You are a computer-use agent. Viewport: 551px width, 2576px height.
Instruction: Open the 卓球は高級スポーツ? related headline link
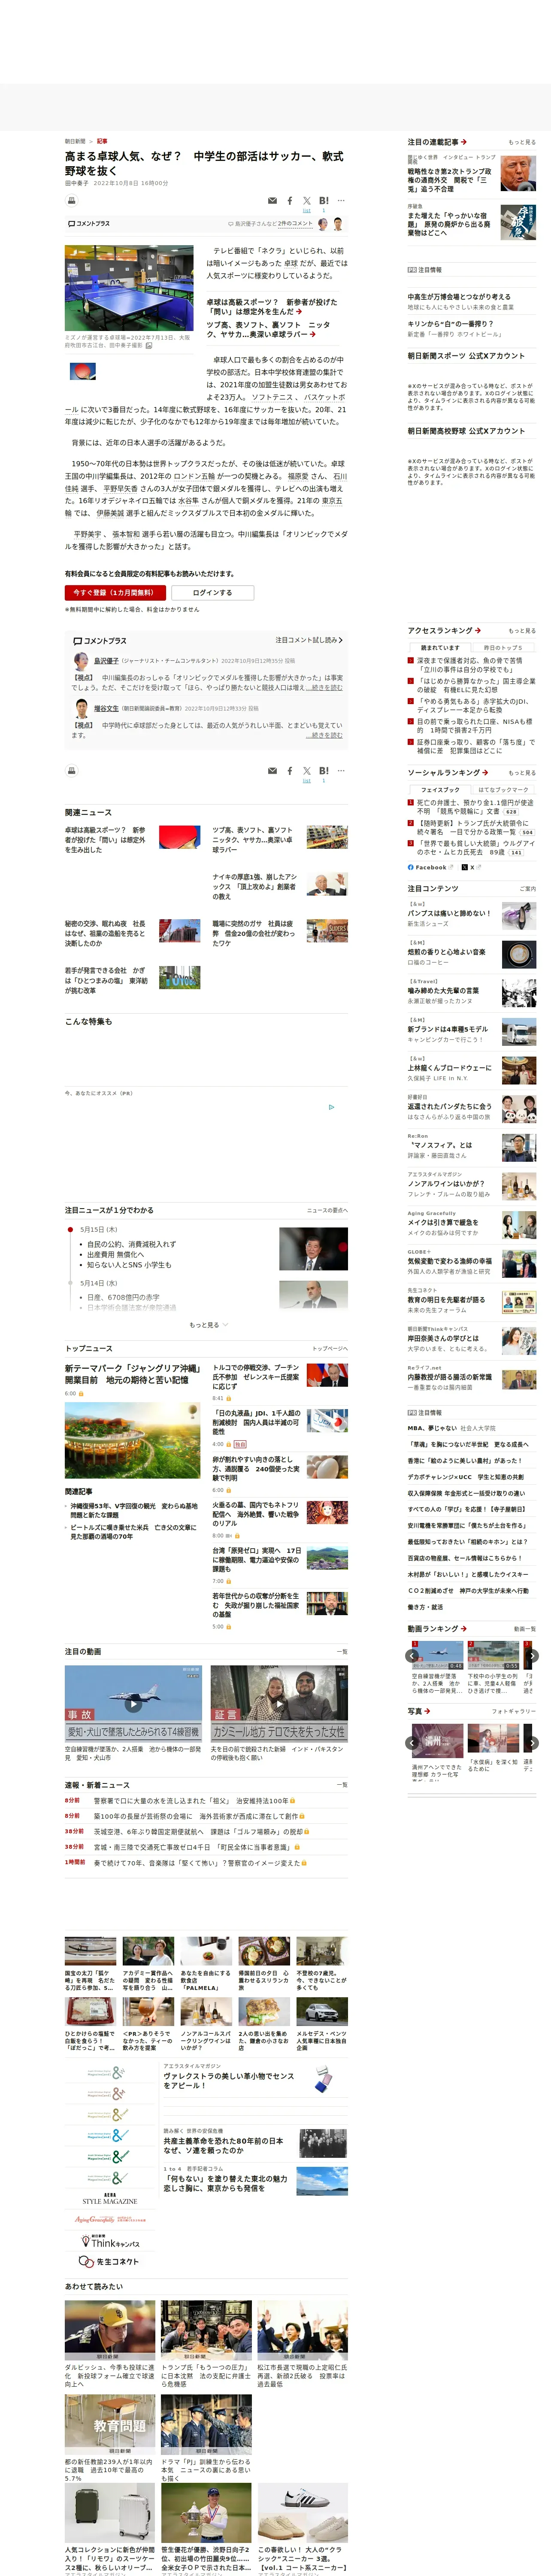click(272, 307)
